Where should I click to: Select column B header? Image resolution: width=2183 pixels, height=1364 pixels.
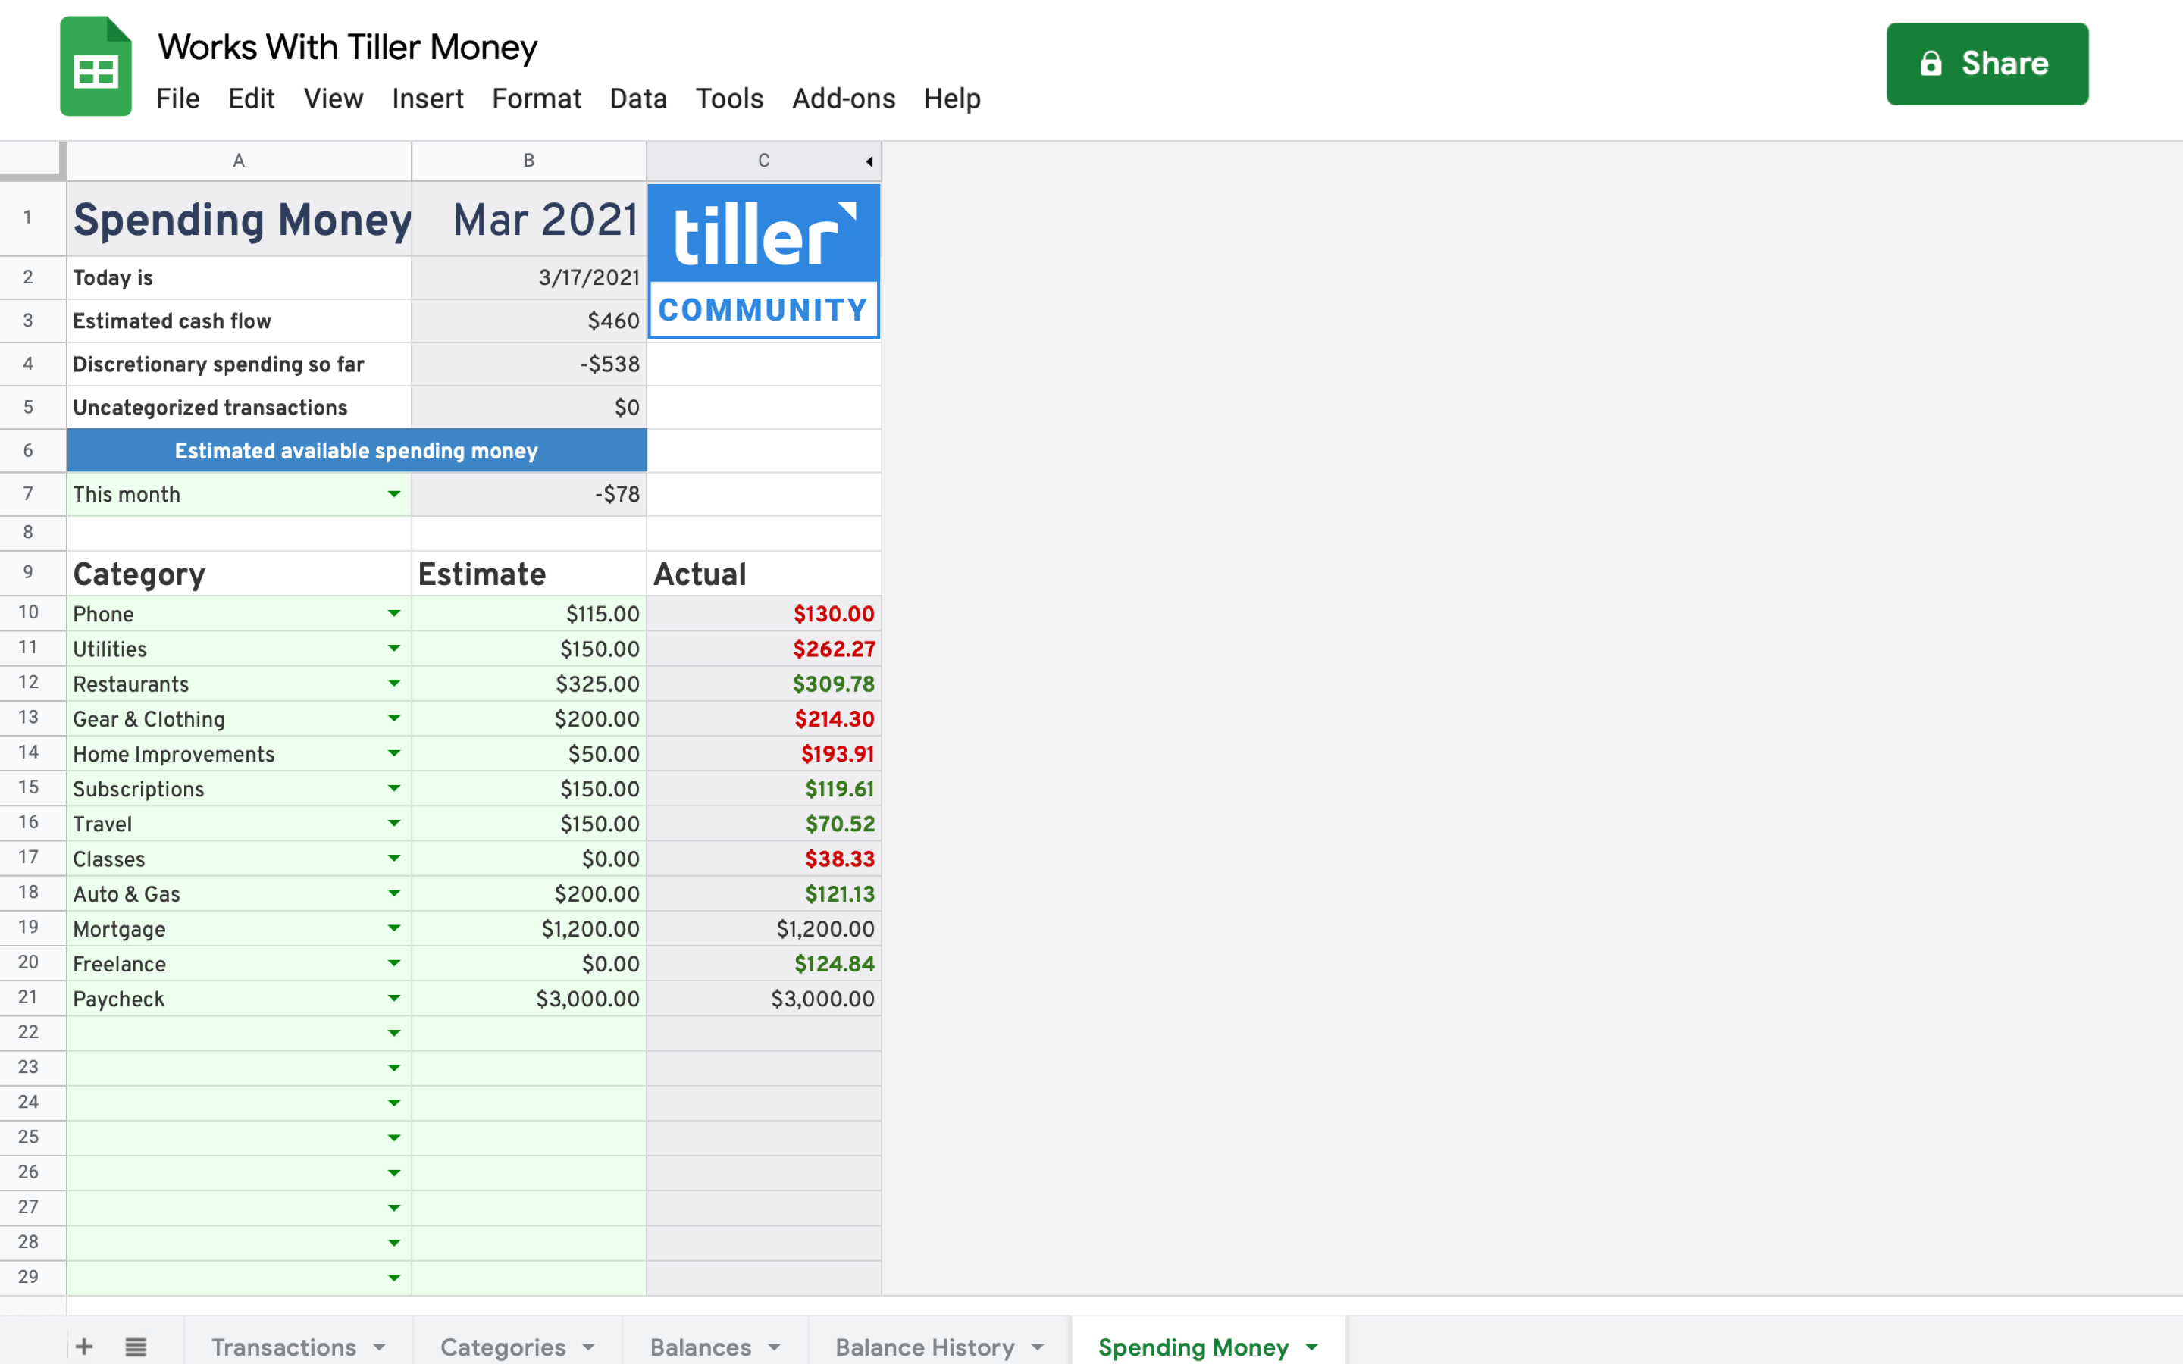click(528, 161)
